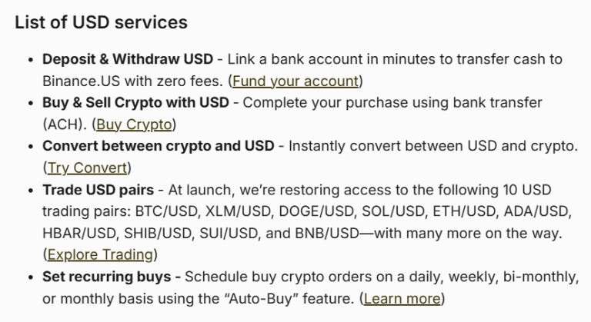Click the ETH/USD trading pair text
The width and height of the screenshot is (591, 322).
pos(464,211)
